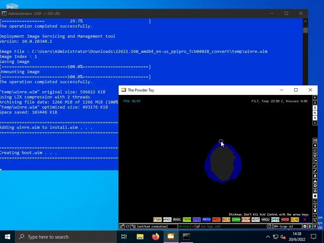Select the FIGH element
The height and width of the screenshot is (243, 324).
click(158, 220)
